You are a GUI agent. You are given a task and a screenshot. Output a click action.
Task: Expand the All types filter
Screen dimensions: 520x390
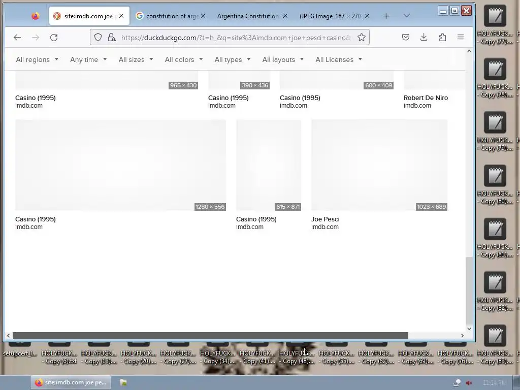pos(233,60)
